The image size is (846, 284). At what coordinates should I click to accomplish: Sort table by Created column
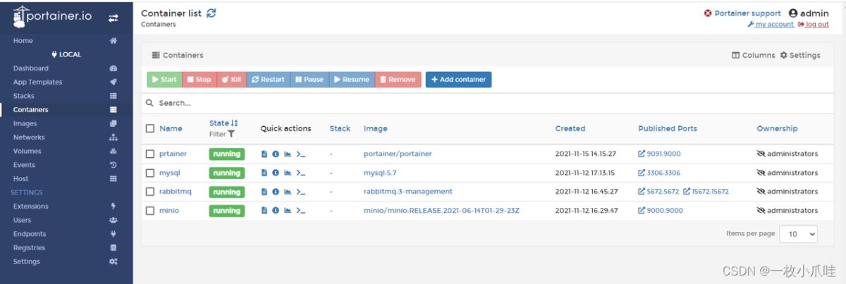[570, 128]
